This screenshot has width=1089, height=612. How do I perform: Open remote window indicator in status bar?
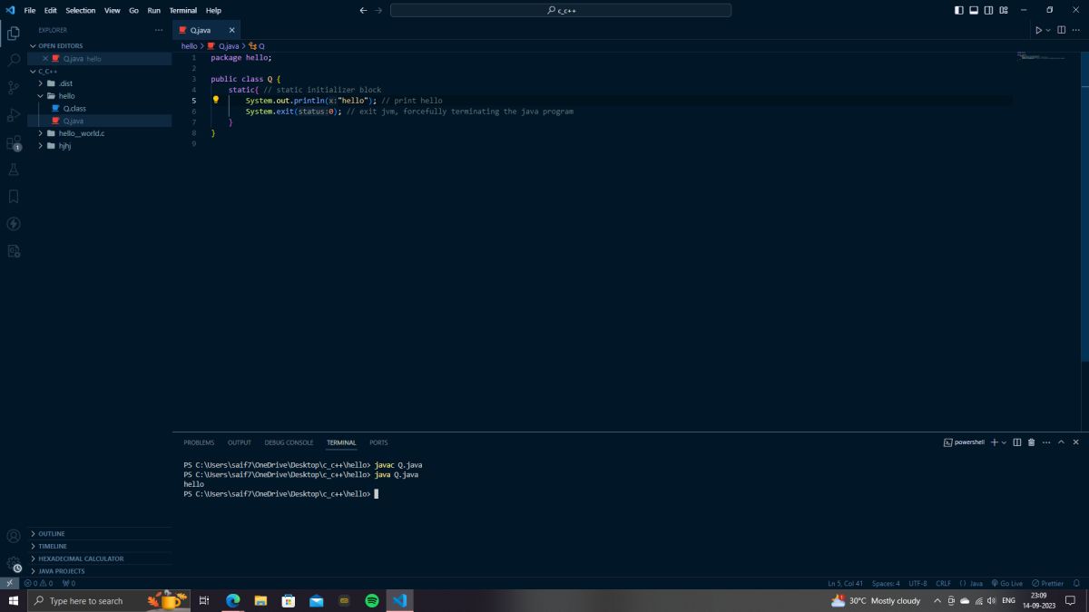9,583
